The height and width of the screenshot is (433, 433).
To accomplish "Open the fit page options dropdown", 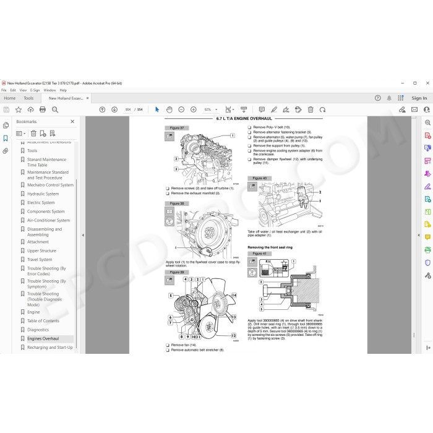I will (229, 109).
